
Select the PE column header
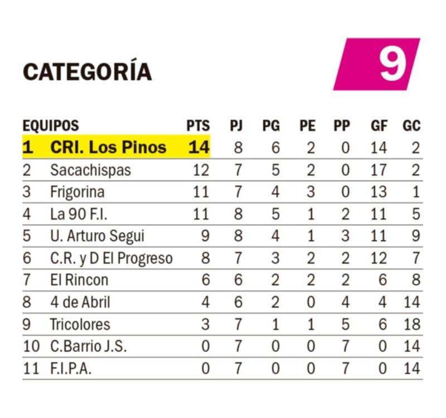[x=308, y=126]
